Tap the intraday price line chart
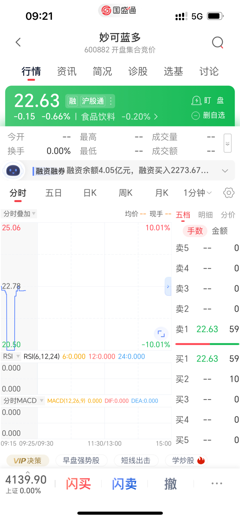Screen dimensions: 240x520 [x=86, y=286]
